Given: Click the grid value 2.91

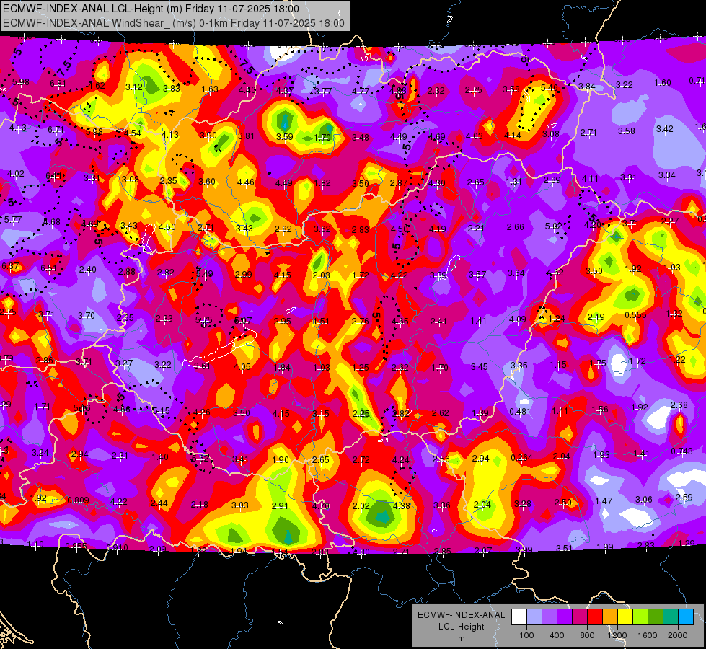Looking at the screenshot, I should point(280,505).
